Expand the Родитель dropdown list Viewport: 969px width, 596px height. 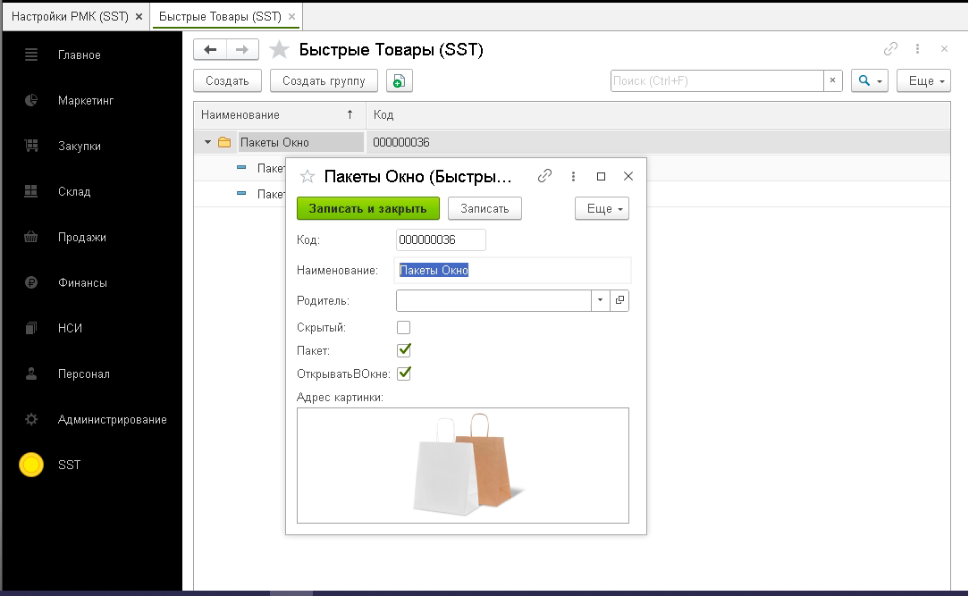coord(600,301)
